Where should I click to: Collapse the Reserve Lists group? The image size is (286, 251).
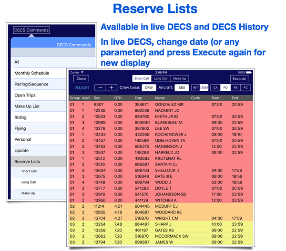[39, 162]
